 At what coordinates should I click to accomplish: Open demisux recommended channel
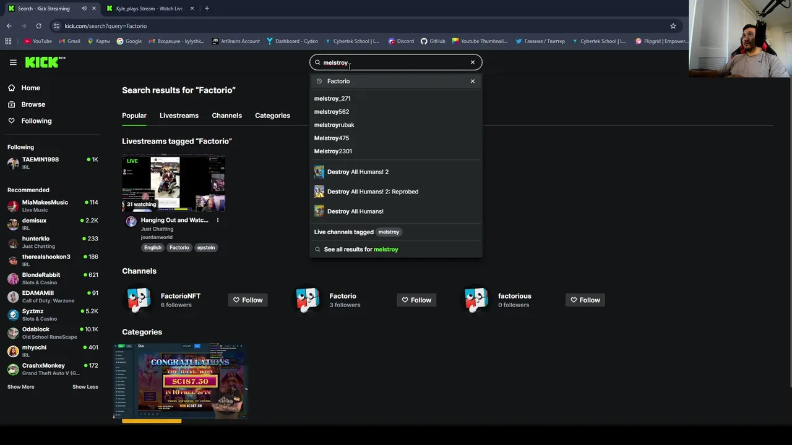(53, 224)
